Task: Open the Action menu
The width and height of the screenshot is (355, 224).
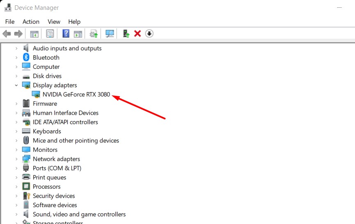Action: (31, 22)
